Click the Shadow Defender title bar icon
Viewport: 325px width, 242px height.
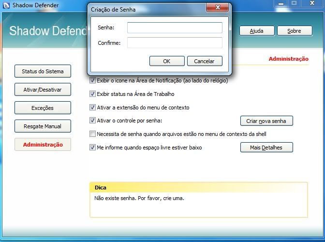coord(6,5)
